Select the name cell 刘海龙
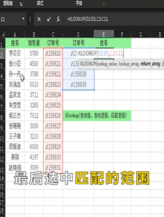The width and height of the screenshot is (164, 217). 15,84
